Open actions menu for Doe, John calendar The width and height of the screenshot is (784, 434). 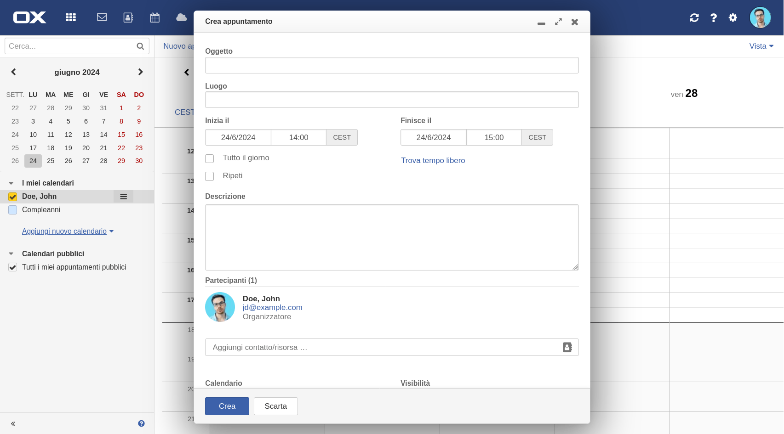tap(123, 197)
